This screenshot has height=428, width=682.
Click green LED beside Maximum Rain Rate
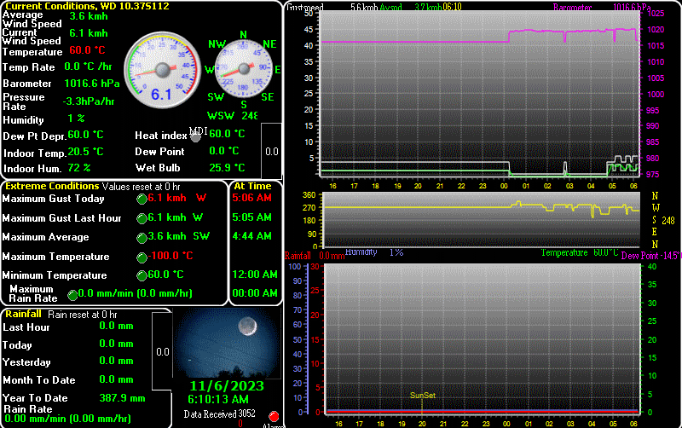pyautogui.click(x=72, y=294)
